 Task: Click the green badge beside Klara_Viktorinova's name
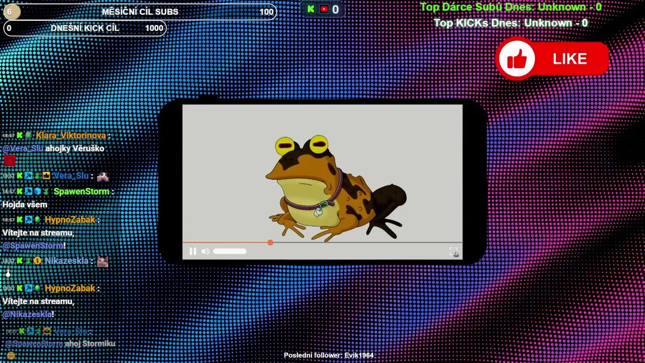[28, 136]
